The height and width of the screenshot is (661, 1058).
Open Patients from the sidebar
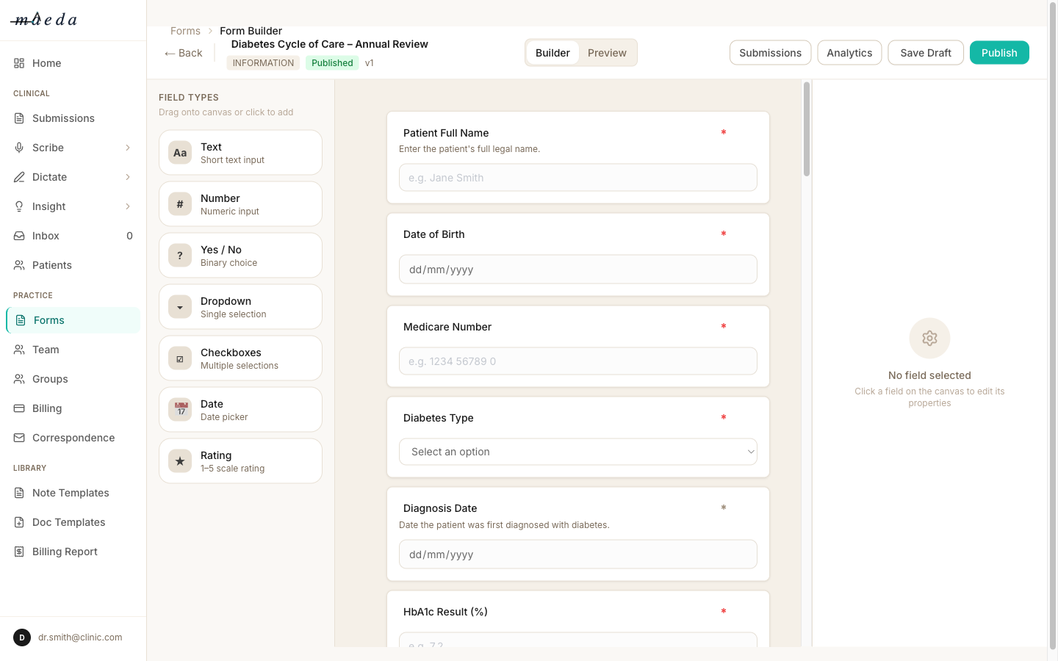51,265
